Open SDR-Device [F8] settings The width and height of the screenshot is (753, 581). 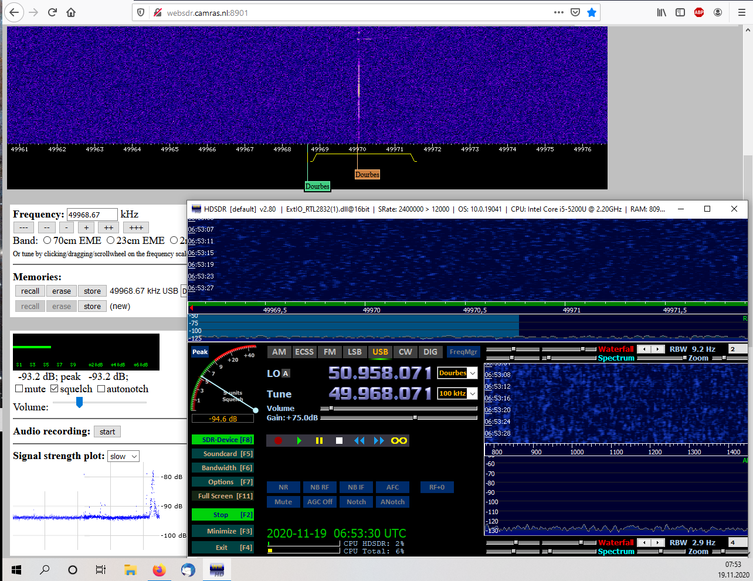(223, 440)
